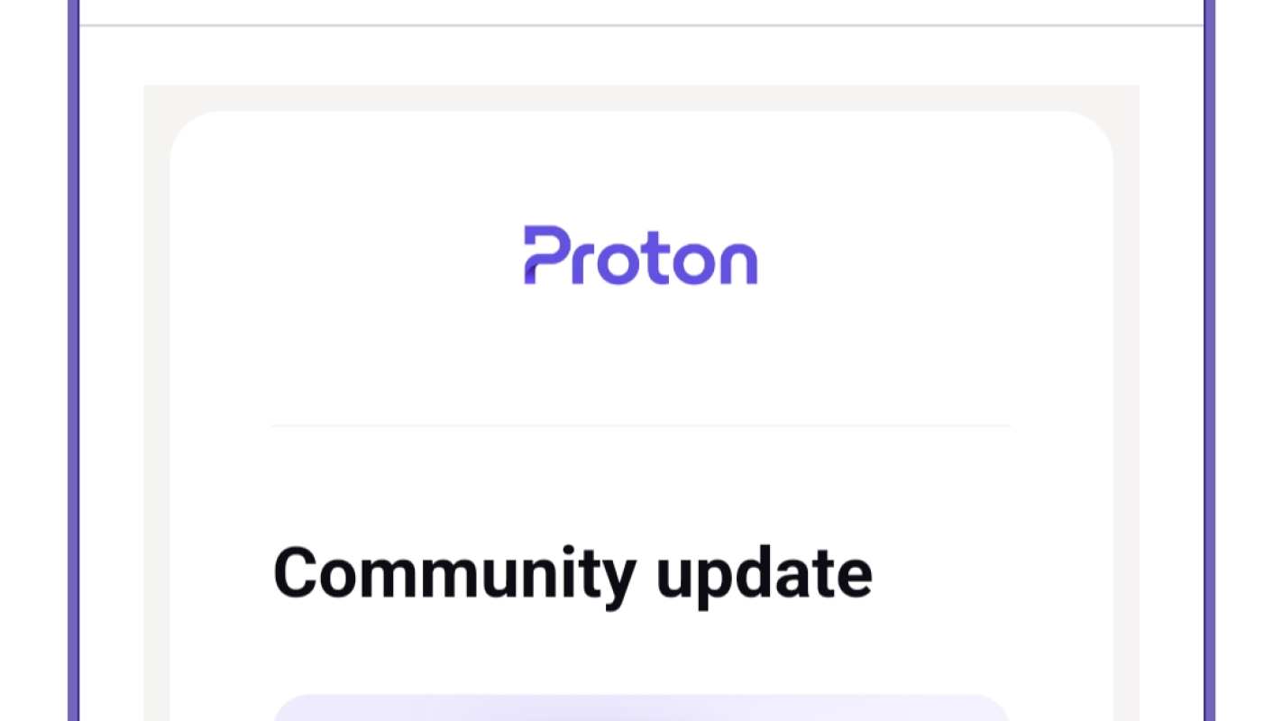Click the purple Proton logo
Screen dimensions: 1282x721
[x=640, y=256]
